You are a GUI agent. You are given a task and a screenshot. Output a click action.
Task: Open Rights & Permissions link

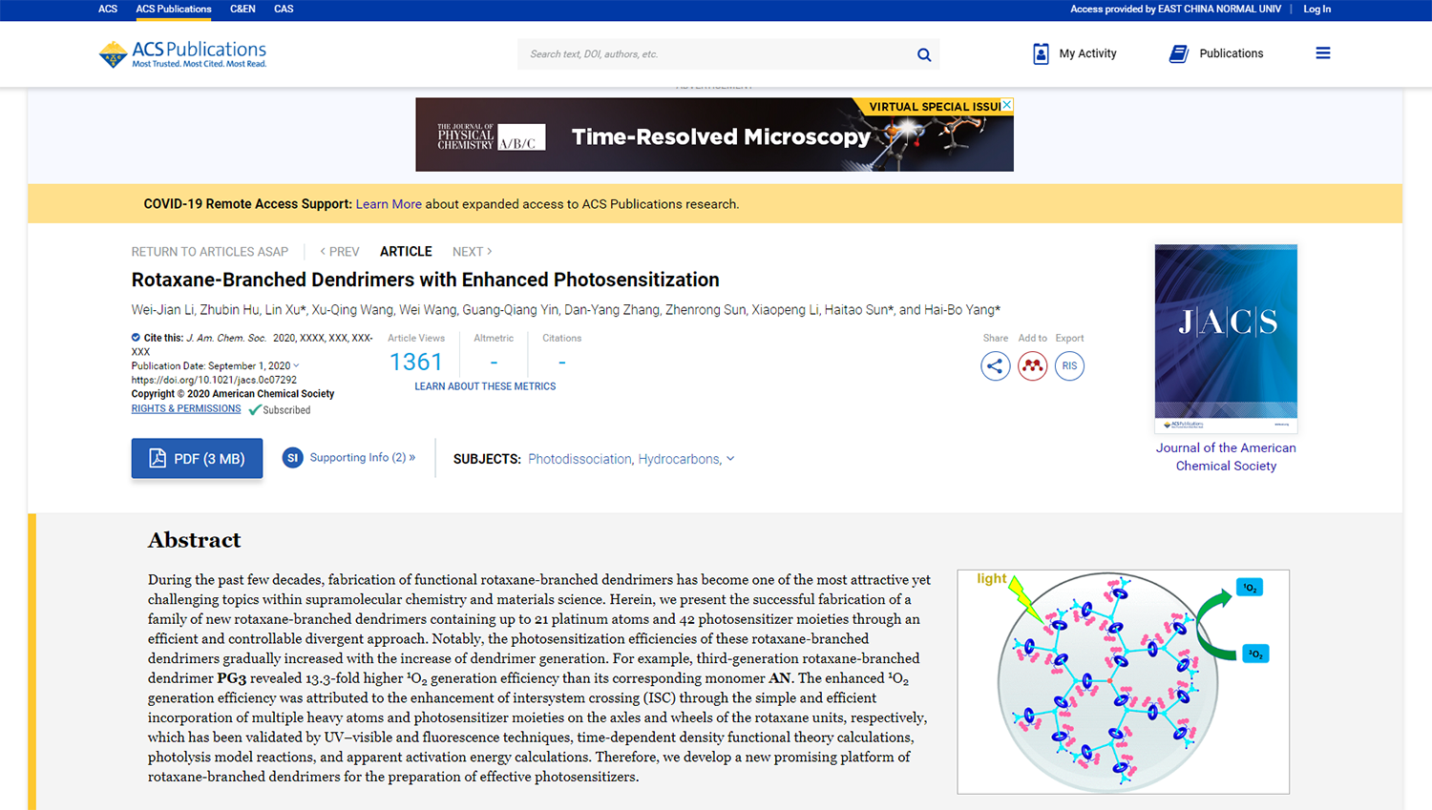tap(186, 409)
